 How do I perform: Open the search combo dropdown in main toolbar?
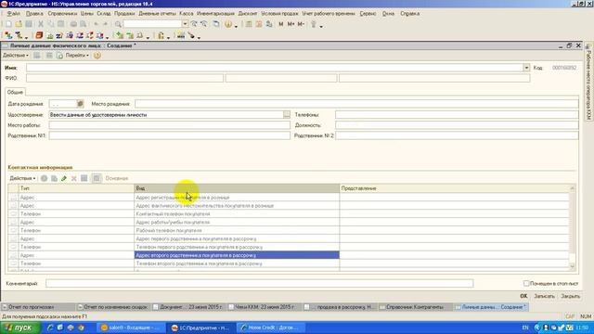point(185,24)
